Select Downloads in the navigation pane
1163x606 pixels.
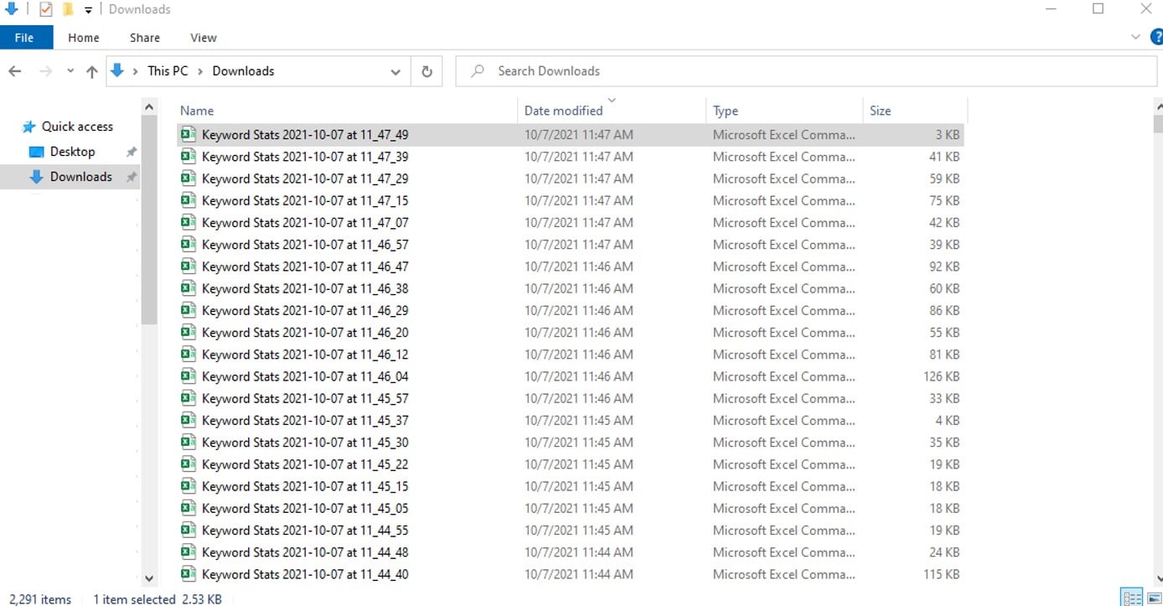pos(80,177)
